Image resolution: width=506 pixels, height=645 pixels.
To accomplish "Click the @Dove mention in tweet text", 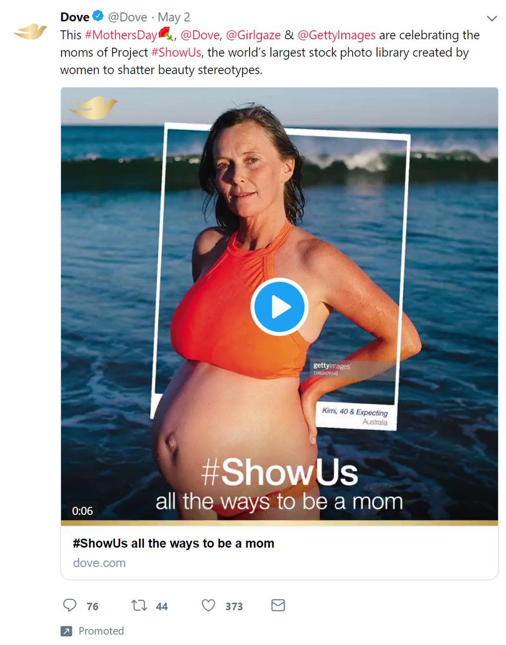I will (x=200, y=35).
